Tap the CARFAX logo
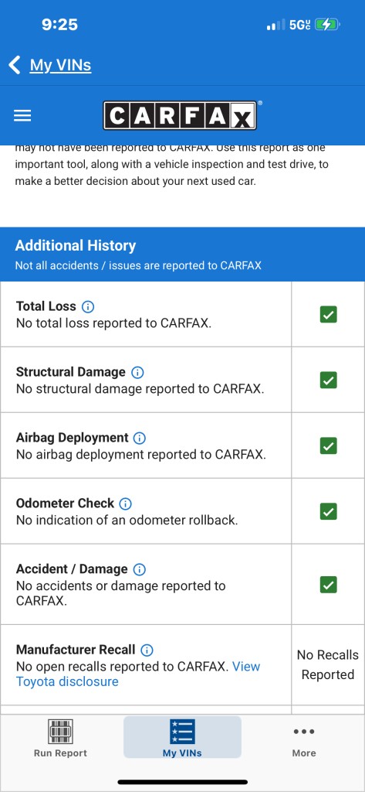The width and height of the screenshot is (365, 792). click(180, 116)
